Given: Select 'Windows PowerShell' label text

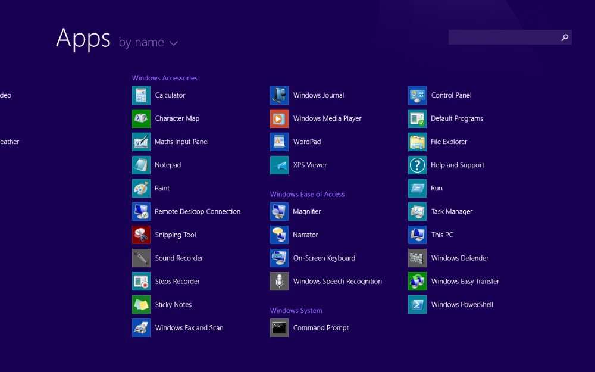Looking at the screenshot, I should (462, 304).
